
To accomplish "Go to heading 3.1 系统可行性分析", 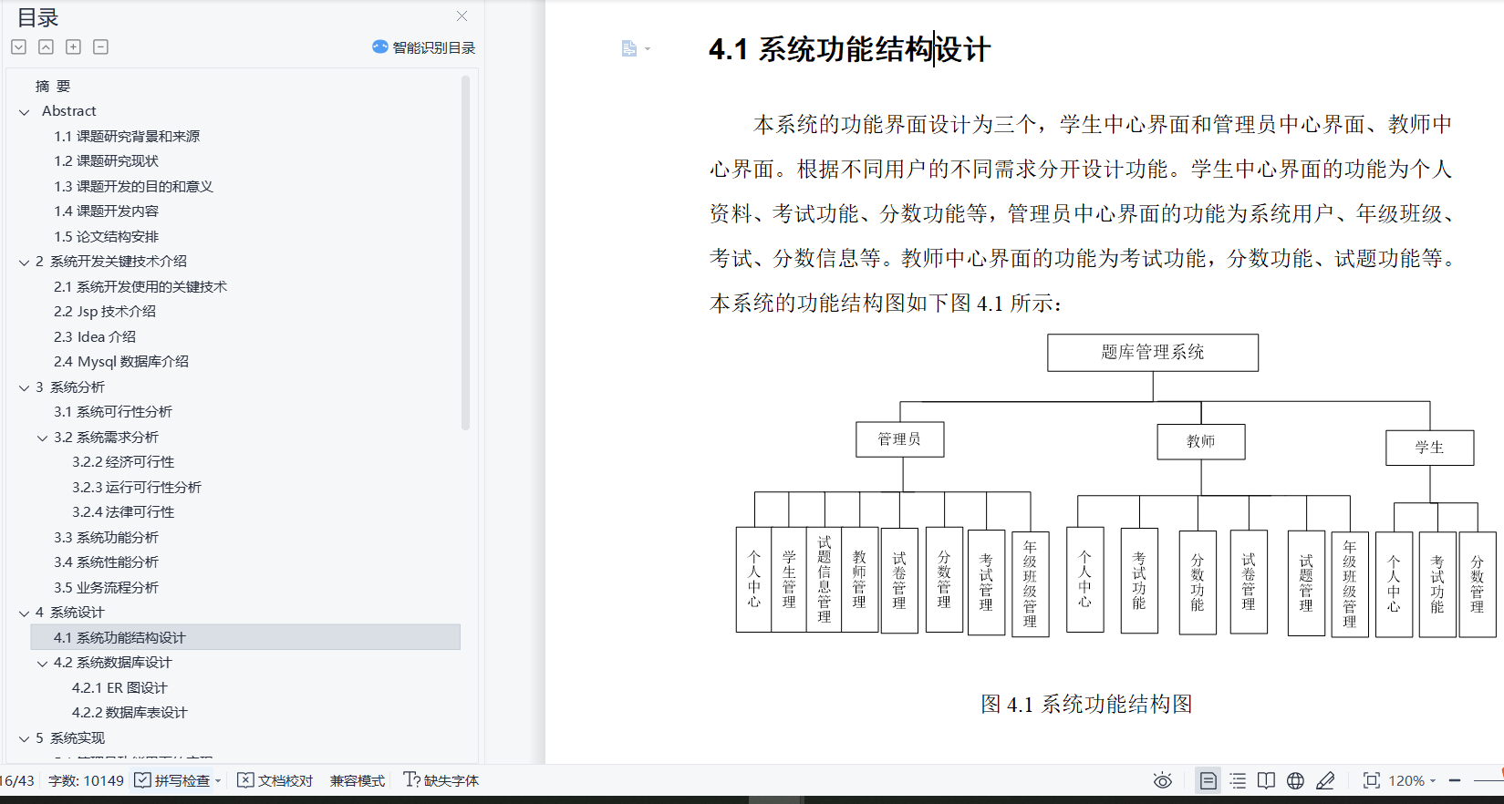I will pyautogui.click(x=113, y=411).
